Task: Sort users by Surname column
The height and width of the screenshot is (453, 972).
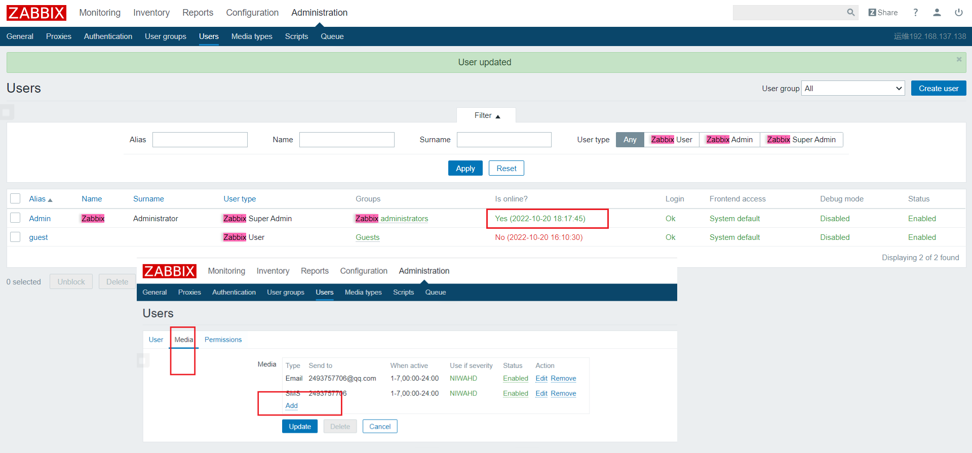Action: pyautogui.click(x=148, y=199)
